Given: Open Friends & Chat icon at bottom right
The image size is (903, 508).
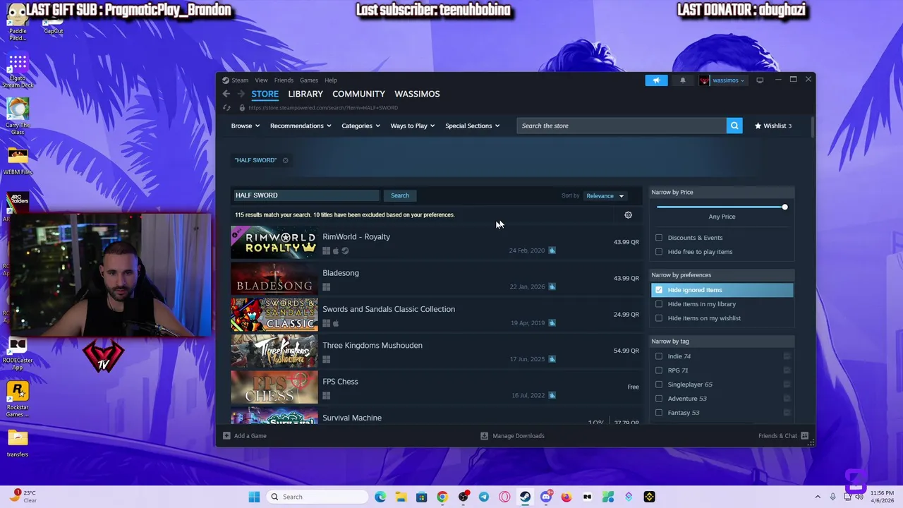Looking at the screenshot, I should (x=804, y=436).
